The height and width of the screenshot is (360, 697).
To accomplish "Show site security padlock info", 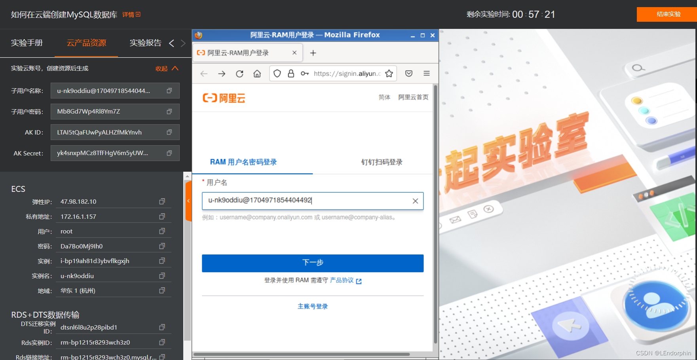I will click(x=291, y=74).
